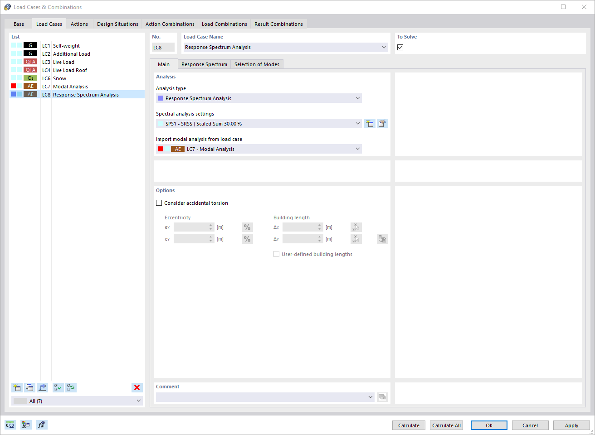
Task: Select LC4 Live Load Roof in the list
Action: pos(77,70)
